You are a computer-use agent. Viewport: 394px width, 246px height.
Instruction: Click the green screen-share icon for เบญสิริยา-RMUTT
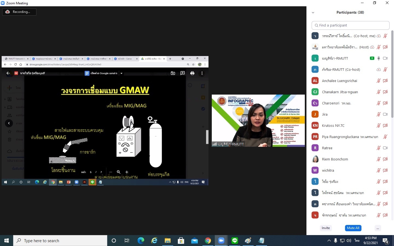(372, 58)
